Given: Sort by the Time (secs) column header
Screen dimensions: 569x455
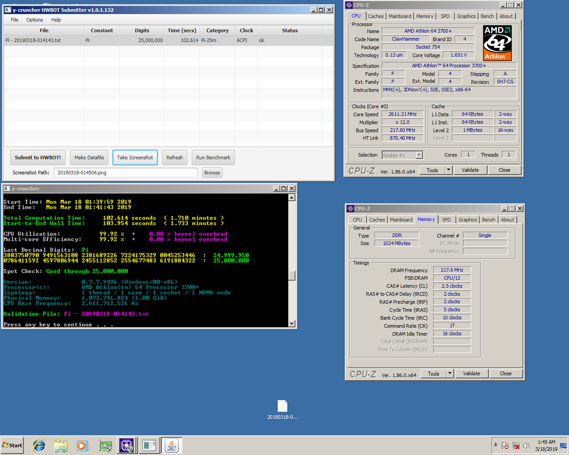Looking at the screenshot, I should click(x=182, y=30).
